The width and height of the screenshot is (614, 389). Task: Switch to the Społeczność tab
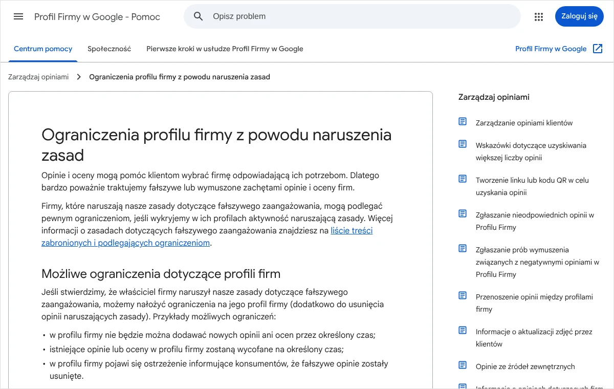(109, 49)
